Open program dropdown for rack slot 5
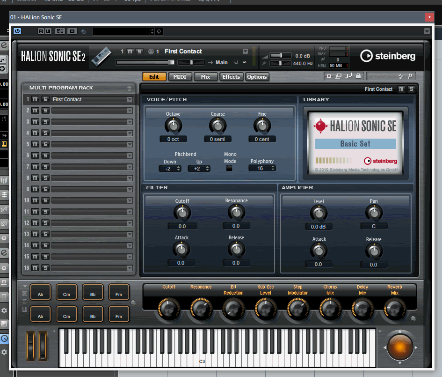Screen dimensions: 442x377 [x=130, y=145]
